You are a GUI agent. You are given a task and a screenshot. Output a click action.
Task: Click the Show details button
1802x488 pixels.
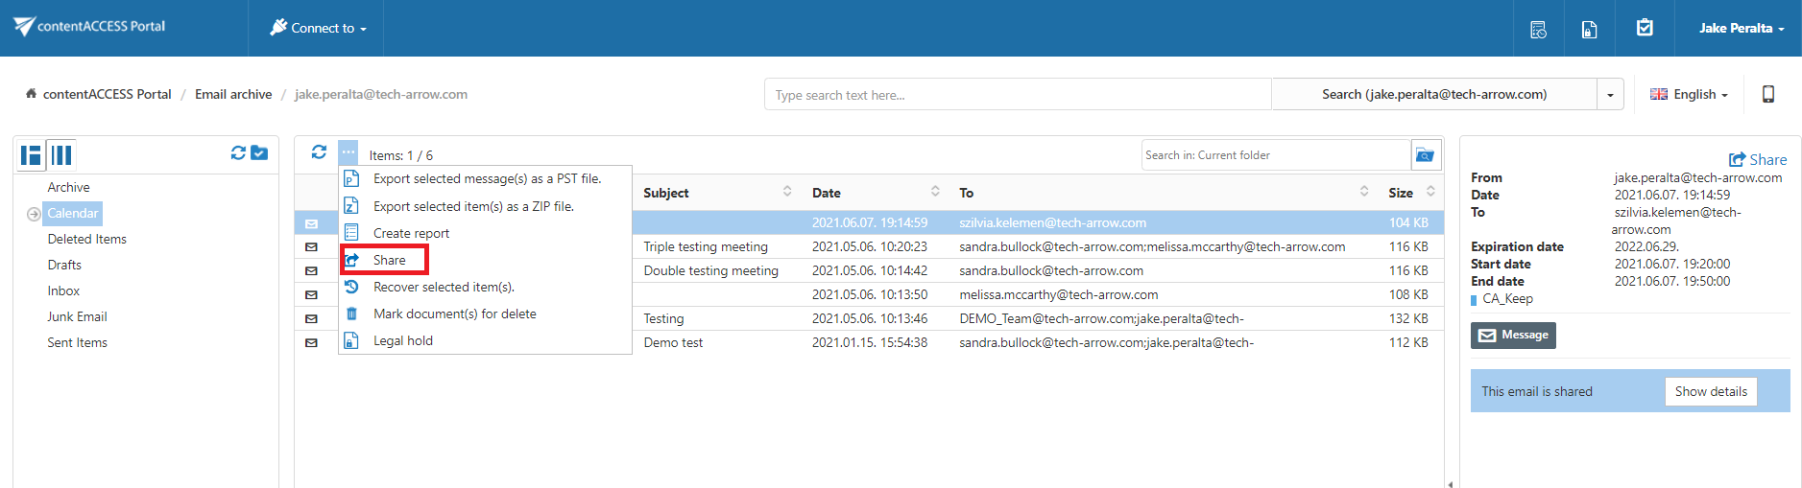pos(1710,391)
